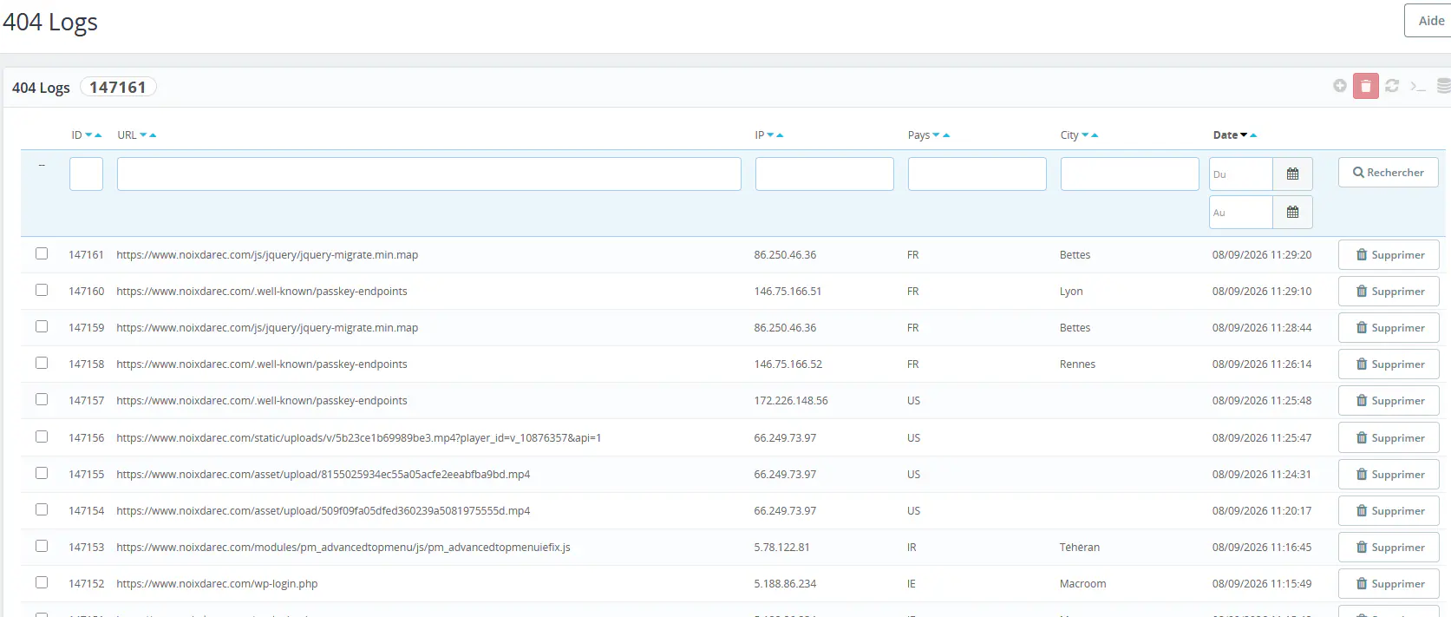Click the wp-login.php URL entry
Screen dimensions: 1451x617
217,584
